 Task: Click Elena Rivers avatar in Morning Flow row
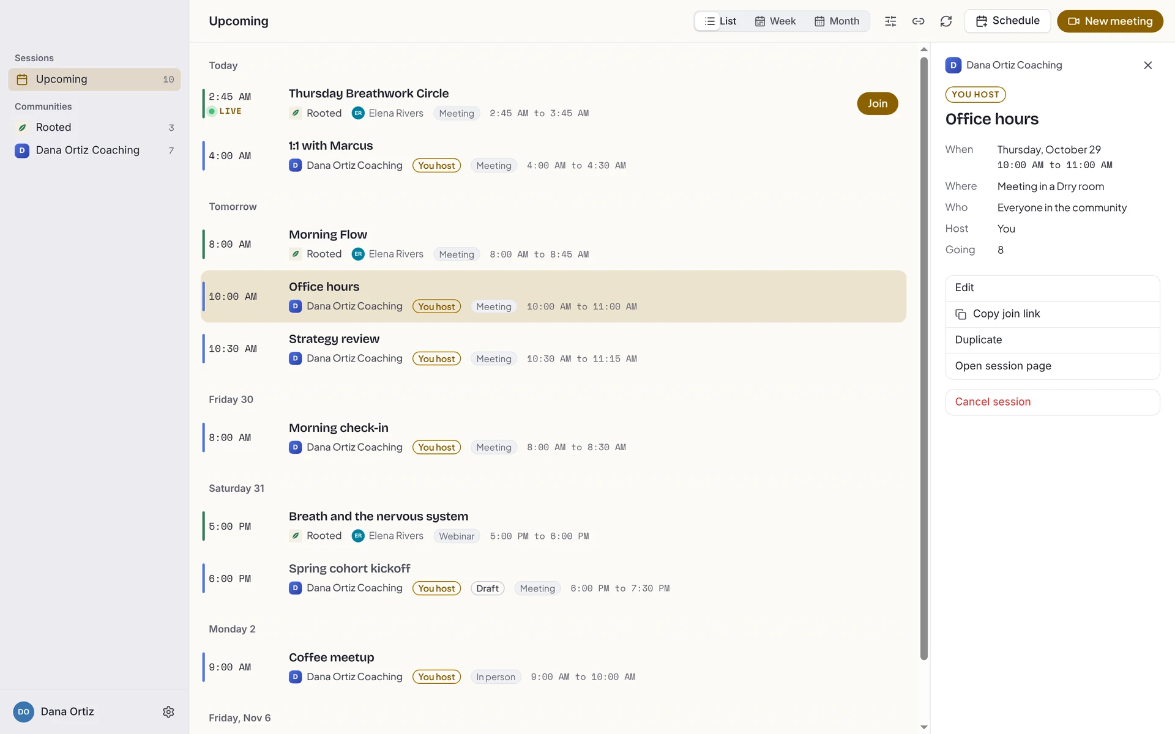pyautogui.click(x=358, y=254)
